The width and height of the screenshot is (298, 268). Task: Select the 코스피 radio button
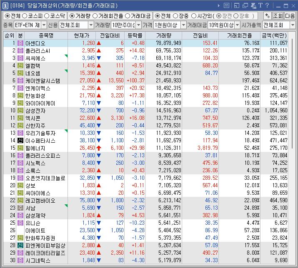pyautogui.click(x=25, y=16)
